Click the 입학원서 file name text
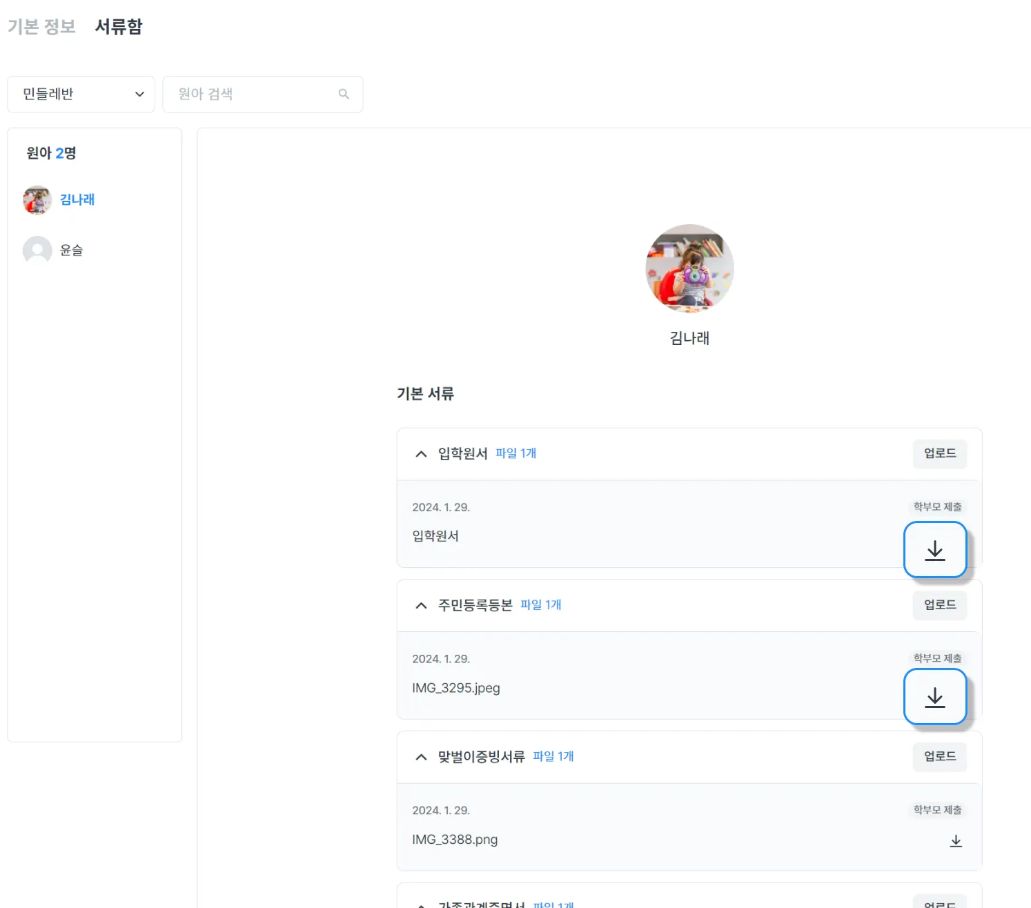1031x908 pixels. (435, 536)
